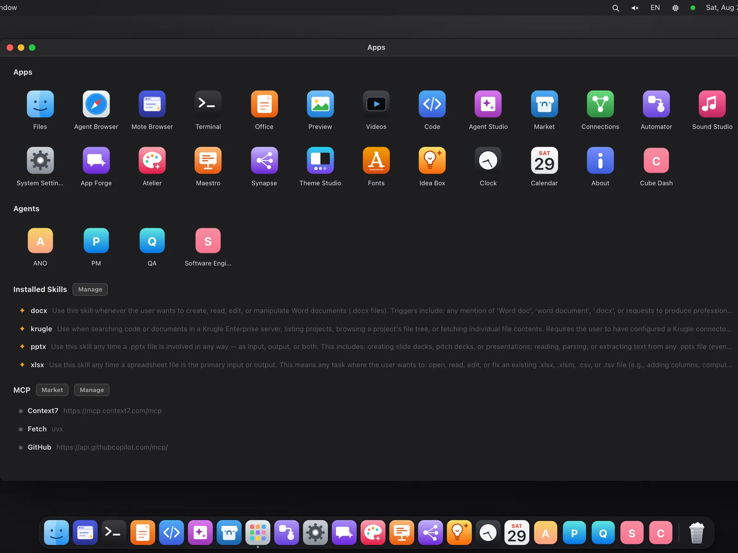Click the green status dot in menu bar
This screenshot has height=553, width=738.
(x=693, y=8)
